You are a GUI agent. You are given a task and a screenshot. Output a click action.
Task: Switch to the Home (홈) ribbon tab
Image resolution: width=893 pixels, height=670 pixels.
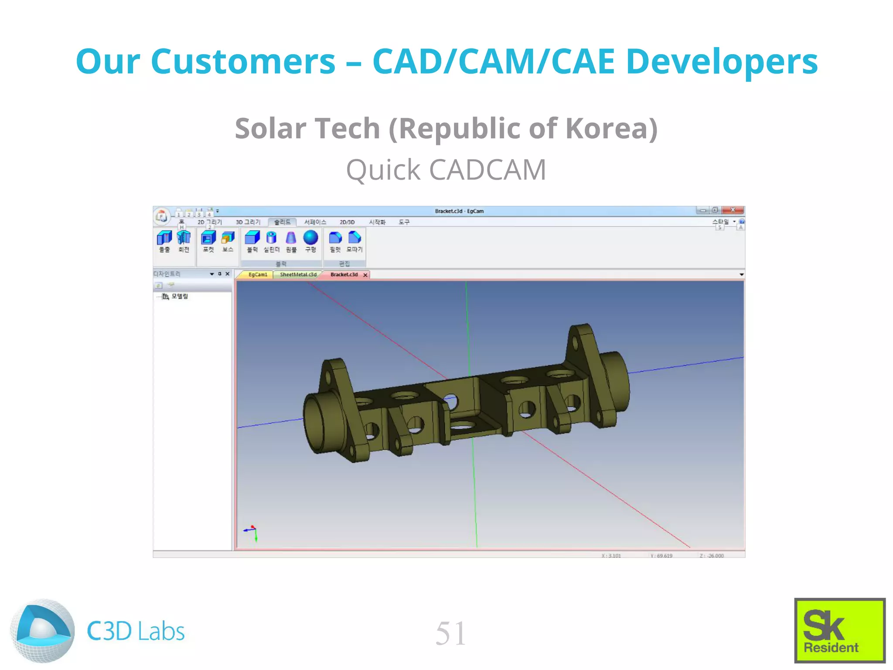click(182, 222)
